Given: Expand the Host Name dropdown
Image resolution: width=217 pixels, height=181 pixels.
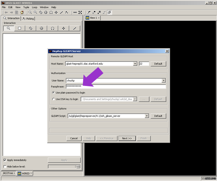Looking at the screenshot, I should pyautogui.click(x=135, y=64).
